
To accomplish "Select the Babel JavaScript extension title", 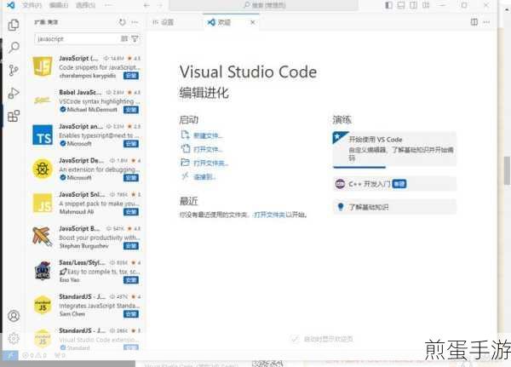I will [x=80, y=92].
